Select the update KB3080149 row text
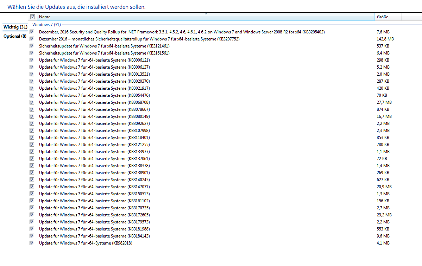This screenshot has height=266, width=422. 94,116
